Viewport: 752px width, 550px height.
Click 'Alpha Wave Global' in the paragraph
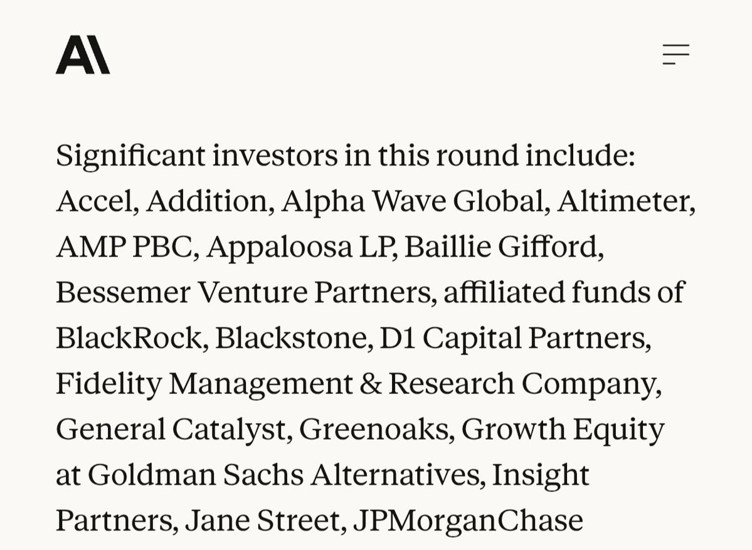(412, 201)
